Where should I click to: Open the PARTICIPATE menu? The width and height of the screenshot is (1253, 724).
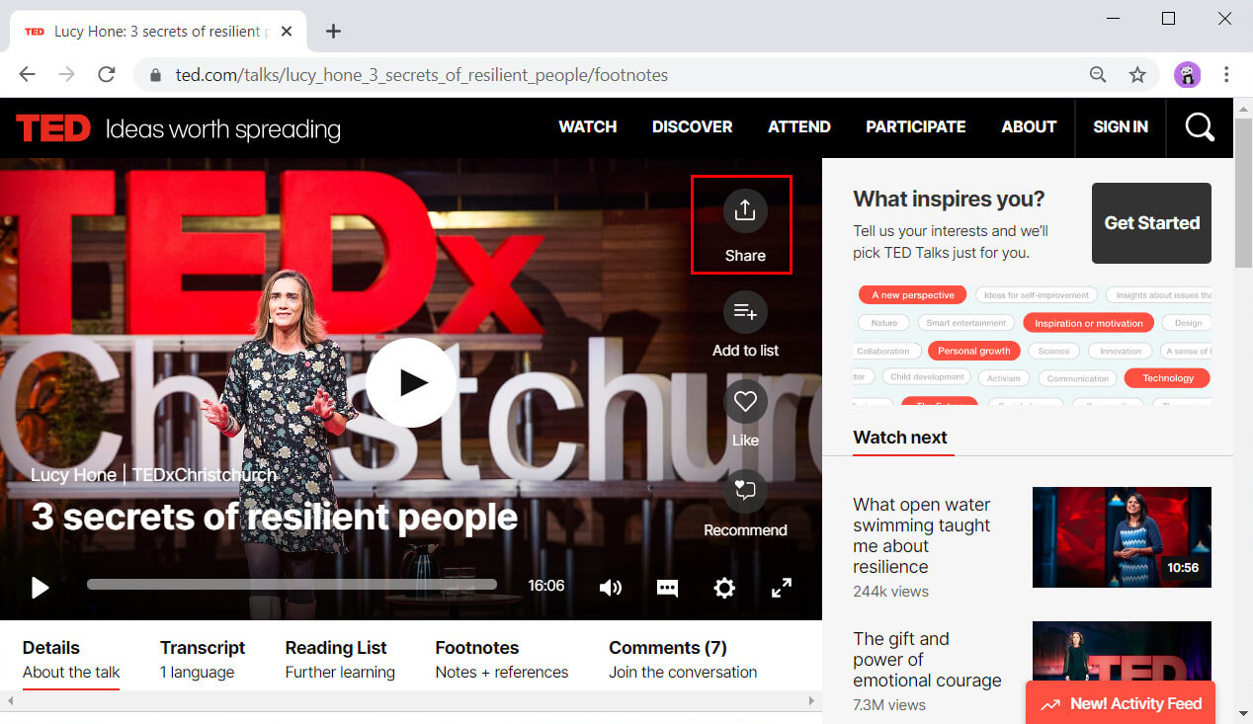[x=915, y=126]
